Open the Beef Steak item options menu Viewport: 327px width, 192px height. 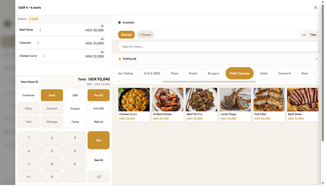pos(40,30)
